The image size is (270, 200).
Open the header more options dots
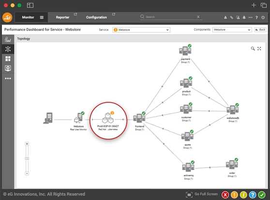[x=251, y=17]
